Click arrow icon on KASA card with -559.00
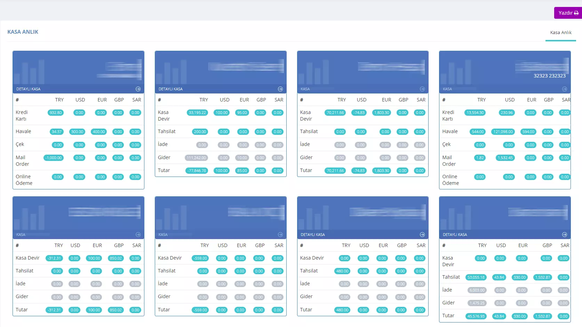Screen dimensions: 582x327 point(280,235)
